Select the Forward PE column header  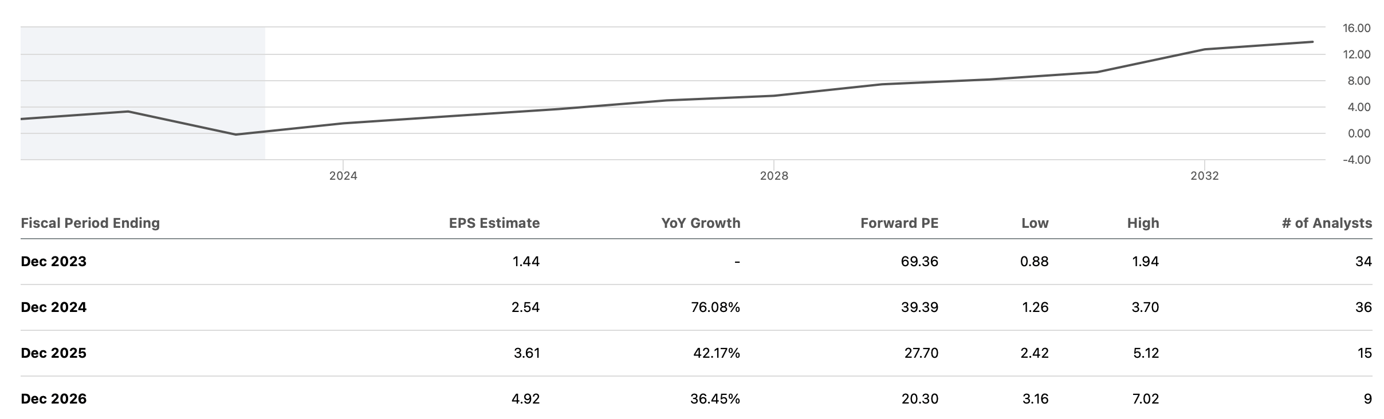point(899,223)
